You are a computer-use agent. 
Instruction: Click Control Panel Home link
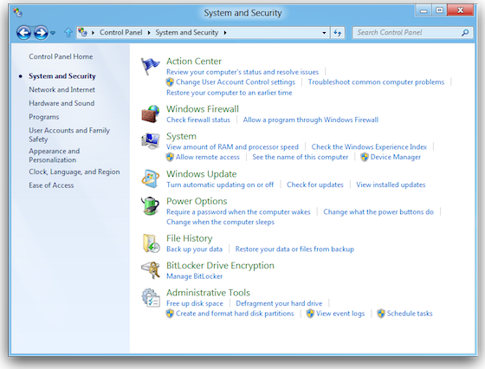tap(61, 56)
